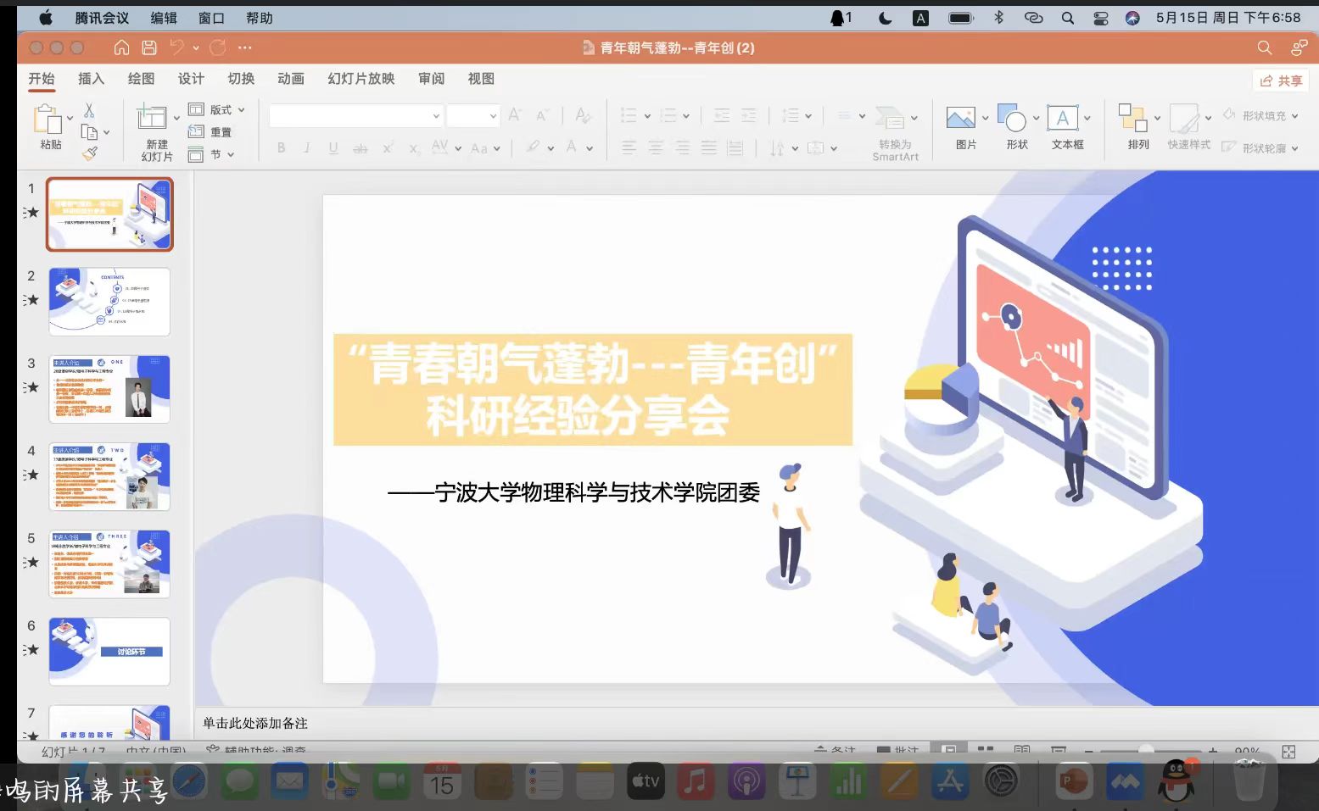Viewport: 1319px width, 811px height.
Task: Open the font name combo box
Action: [x=355, y=115]
